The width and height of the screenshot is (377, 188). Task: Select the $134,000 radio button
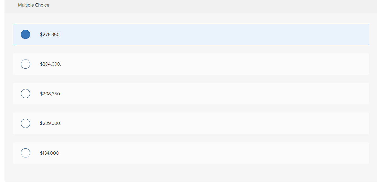pyautogui.click(x=25, y=153)
